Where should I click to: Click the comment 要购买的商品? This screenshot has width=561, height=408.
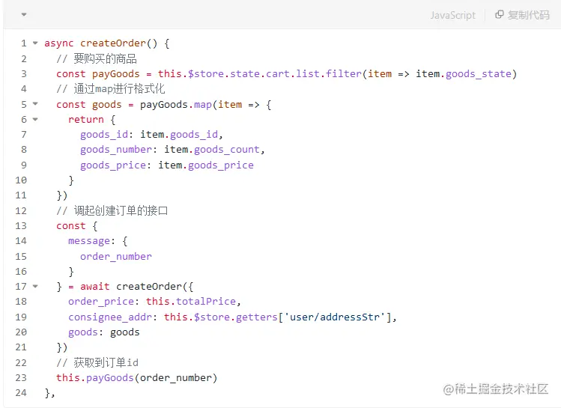click(x=105, y=58)
